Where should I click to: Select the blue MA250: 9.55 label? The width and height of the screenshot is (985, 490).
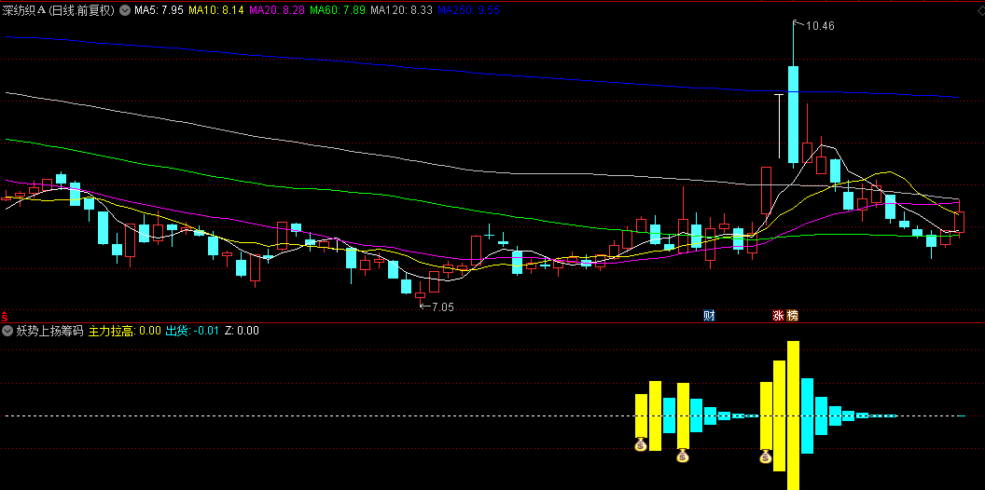[x=468, y=10]
